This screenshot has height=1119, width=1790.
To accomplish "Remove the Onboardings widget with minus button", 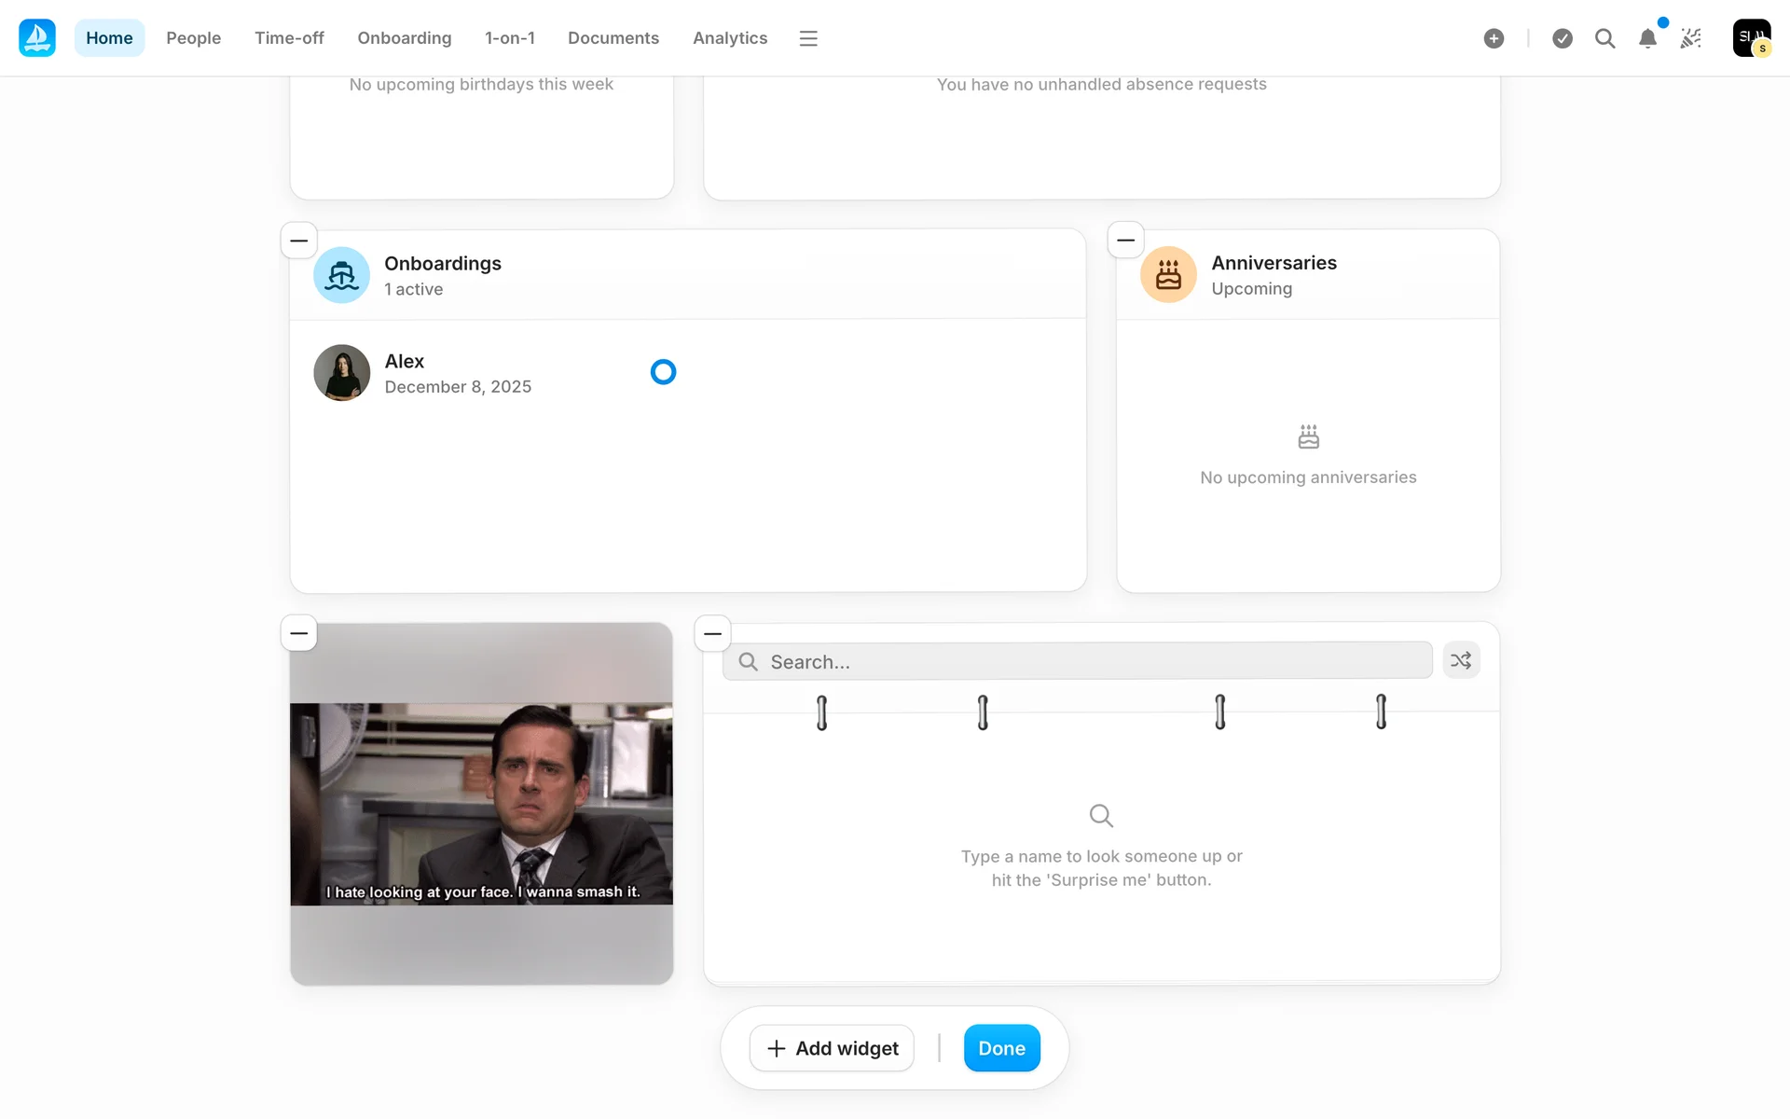I will coord(298,241).
